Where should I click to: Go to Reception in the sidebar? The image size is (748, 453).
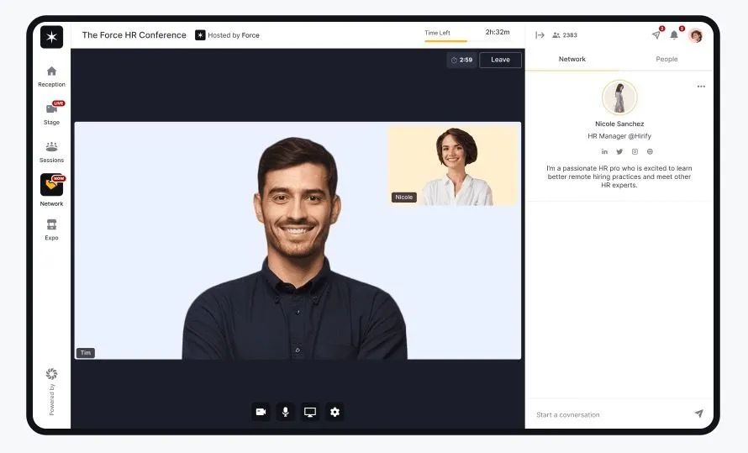pyautogui.click(x=51, y=76)
